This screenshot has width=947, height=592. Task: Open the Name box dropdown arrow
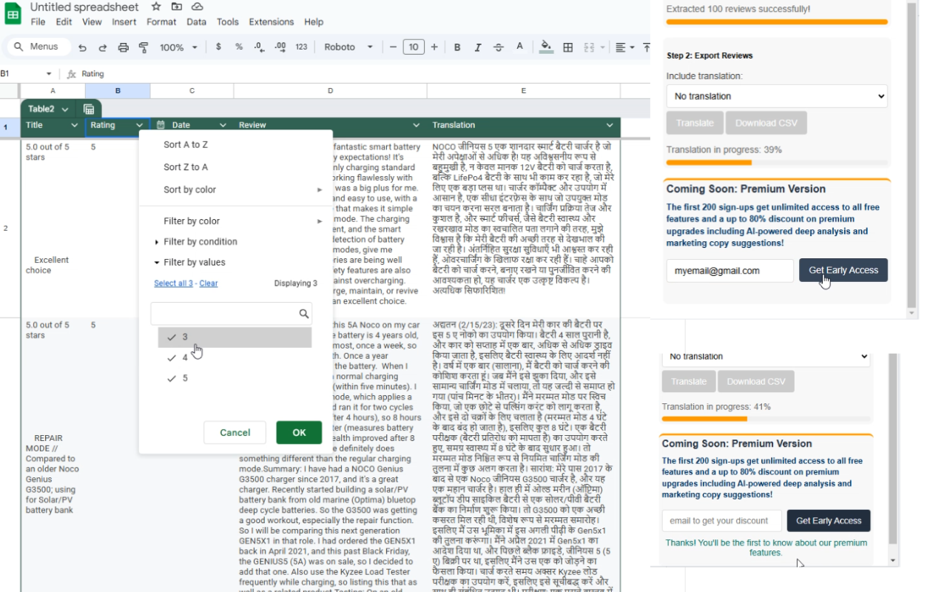[x=49, y=74]
